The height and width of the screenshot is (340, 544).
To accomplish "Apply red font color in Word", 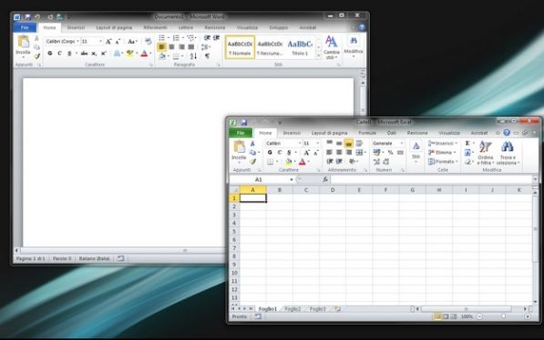I will click(x=144, y=54).
